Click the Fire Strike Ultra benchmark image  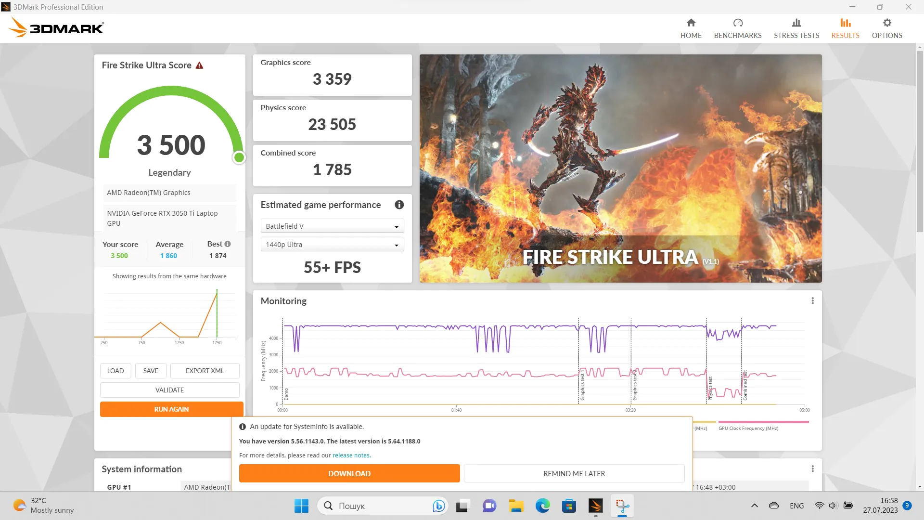(x=620, y=169)
